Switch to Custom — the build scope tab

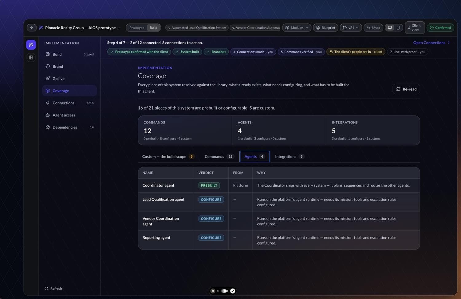pyautogui.click(x=168, y=156)
